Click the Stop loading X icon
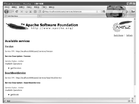 [x=22, y=12]
